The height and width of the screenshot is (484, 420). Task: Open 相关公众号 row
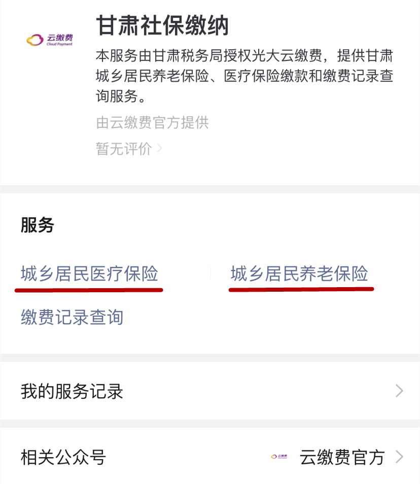tap(210, 457)
